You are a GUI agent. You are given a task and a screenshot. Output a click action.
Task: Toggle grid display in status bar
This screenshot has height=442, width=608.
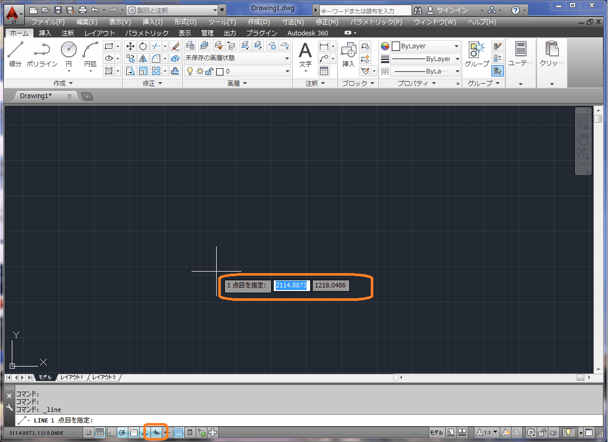point(100,432)
